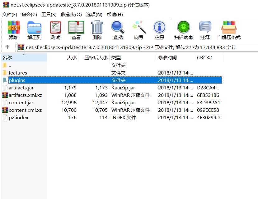Click the WinRAR title bar icon
258x199 pixels.
(x=6, y=5)
